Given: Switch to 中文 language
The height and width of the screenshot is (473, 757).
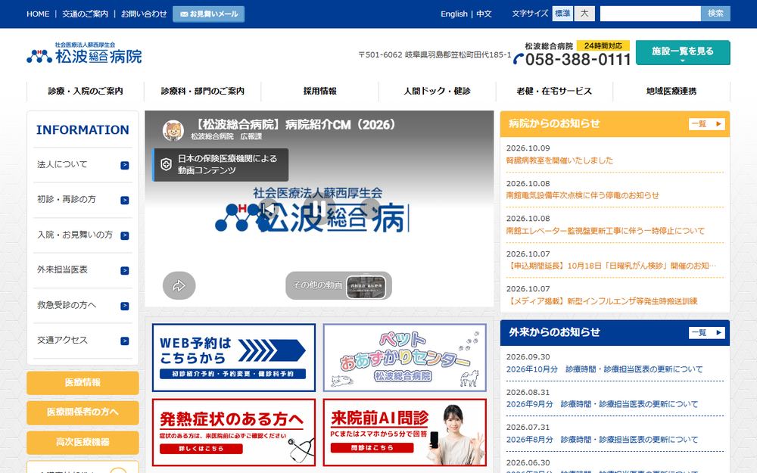Looking at the screenshot, I should tap(484, 14).
